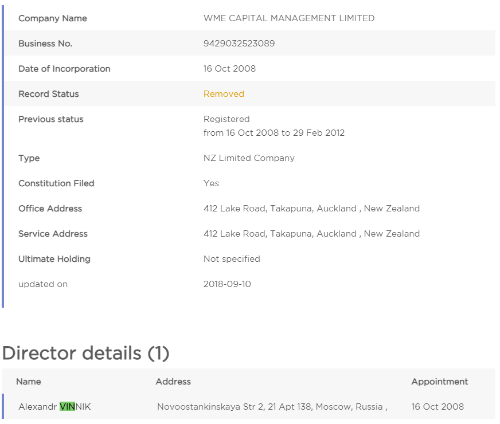Click the Director details (1) heading

pos(86,354)
